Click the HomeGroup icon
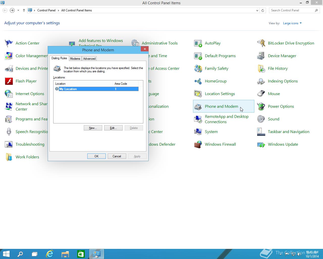This screenshot has width=323, height=259. [198, 81]
